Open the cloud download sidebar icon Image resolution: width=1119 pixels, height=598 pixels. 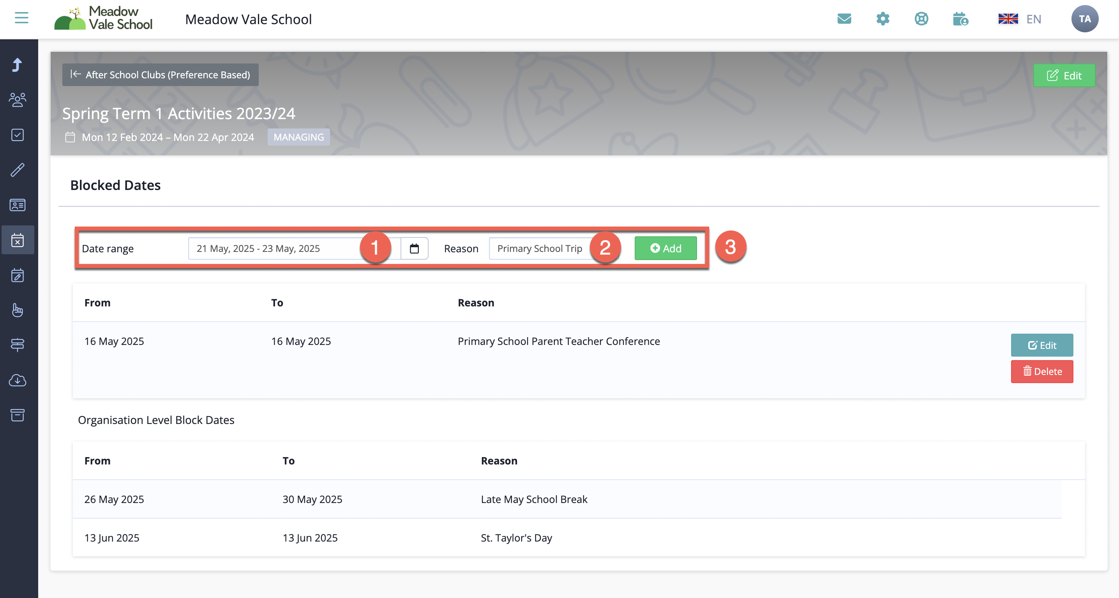[x=18, y=380]
